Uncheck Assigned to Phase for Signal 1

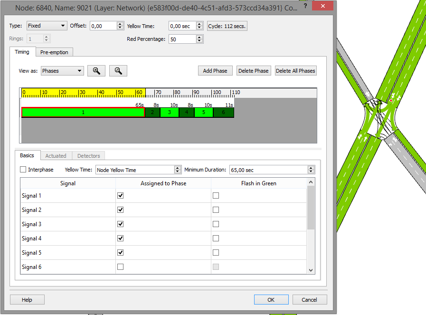[x=120, y=195]
